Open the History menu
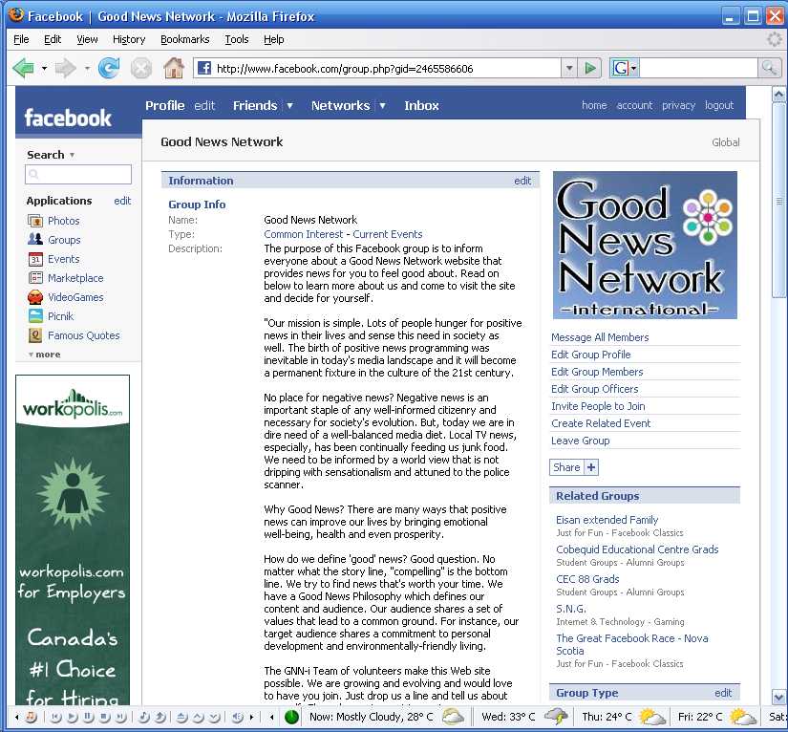Viewport: 788px width, 732px height. 129,39
